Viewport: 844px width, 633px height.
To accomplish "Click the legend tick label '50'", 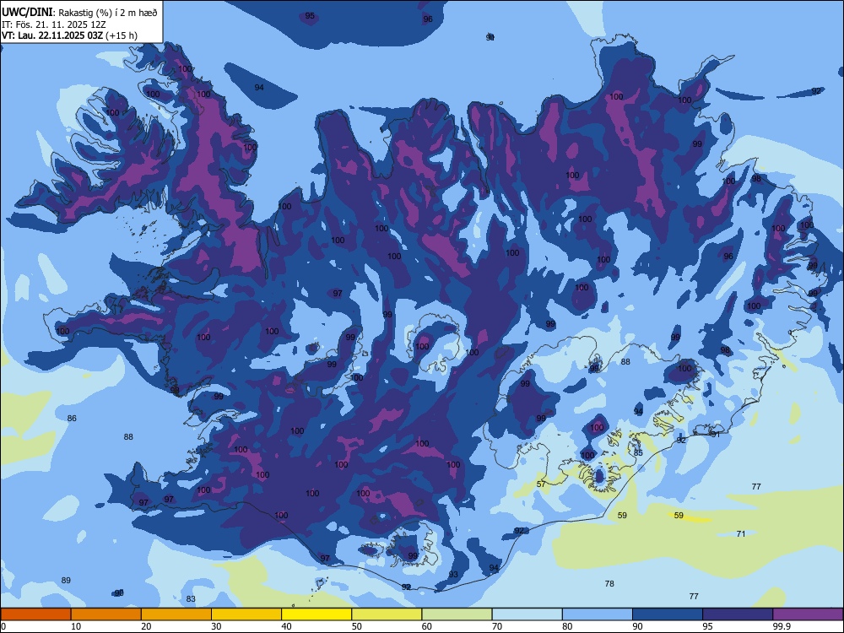I will [357, 626].
